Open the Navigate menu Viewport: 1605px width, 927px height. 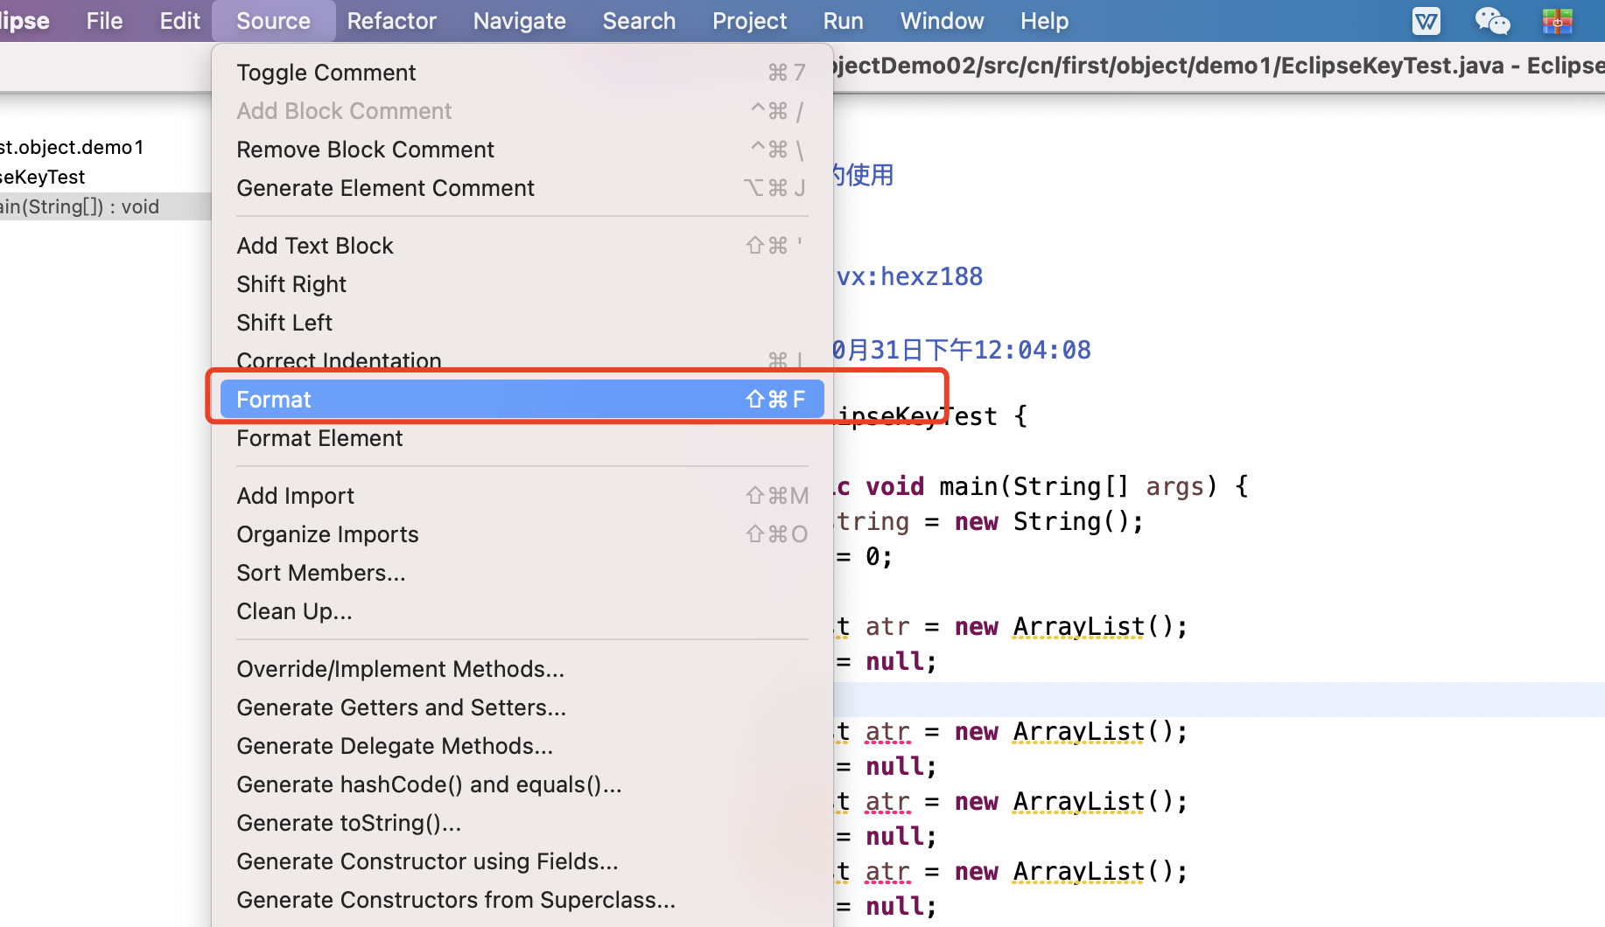click(519, 21)
